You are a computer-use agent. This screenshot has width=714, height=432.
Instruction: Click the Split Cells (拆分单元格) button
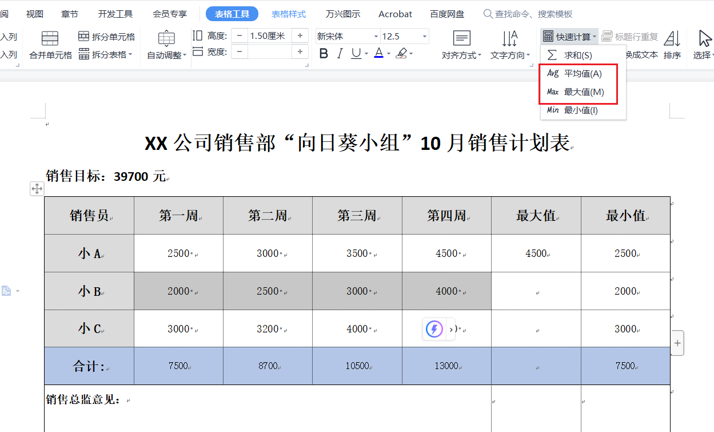(x=107, y=37)
